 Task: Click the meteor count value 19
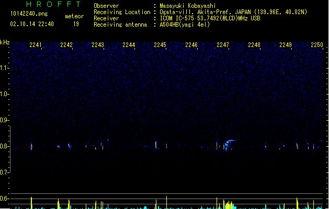pos(76,24)
